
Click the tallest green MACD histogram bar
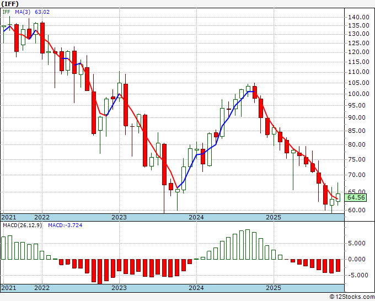(248, 244)
